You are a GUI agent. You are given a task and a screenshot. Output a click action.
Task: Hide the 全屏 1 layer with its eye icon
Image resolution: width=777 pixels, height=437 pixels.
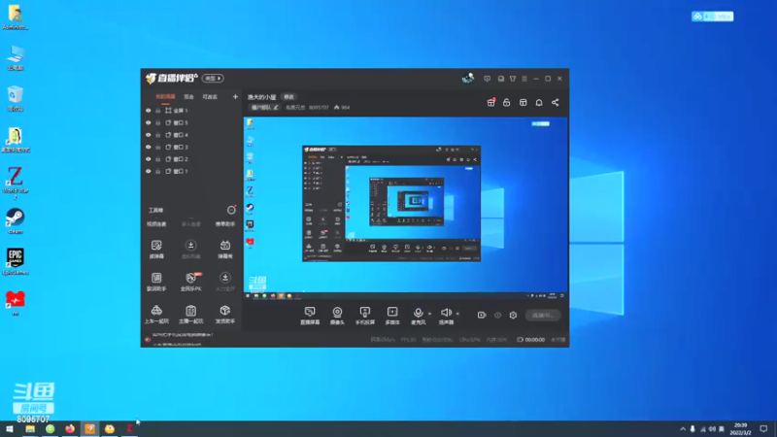click(x=149, y=111)
